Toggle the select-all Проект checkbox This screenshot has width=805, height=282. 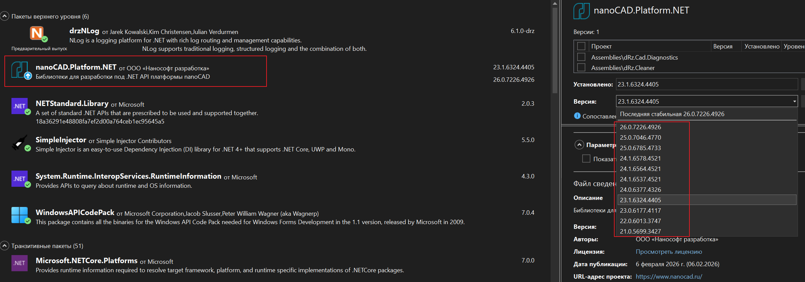coord(581,46)
